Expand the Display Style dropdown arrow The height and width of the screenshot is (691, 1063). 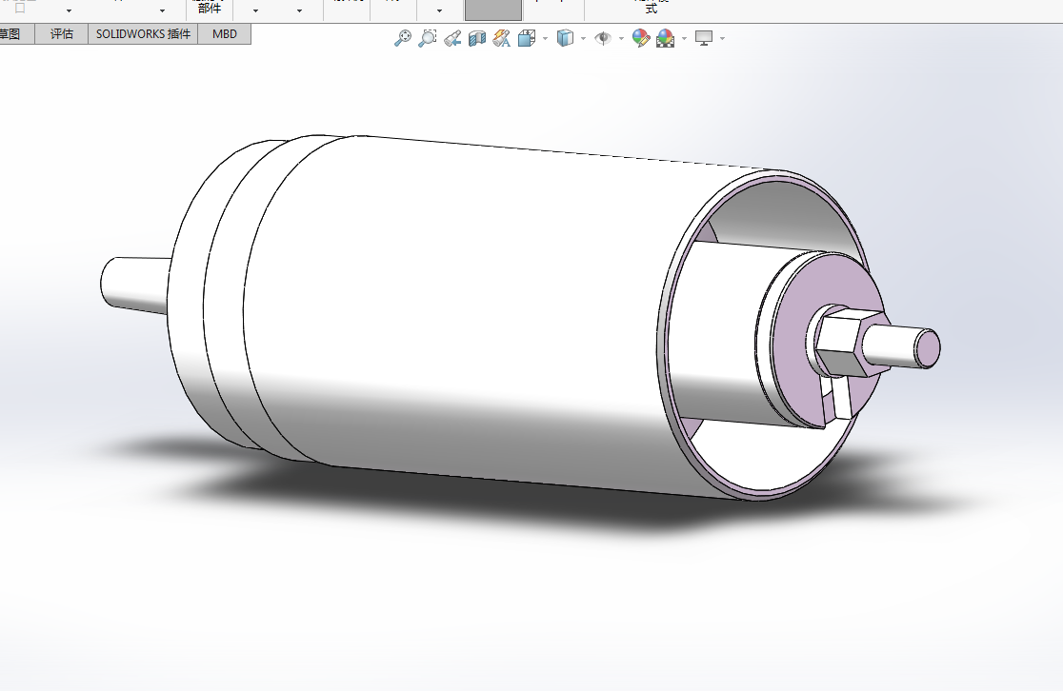tap(583, 39)
